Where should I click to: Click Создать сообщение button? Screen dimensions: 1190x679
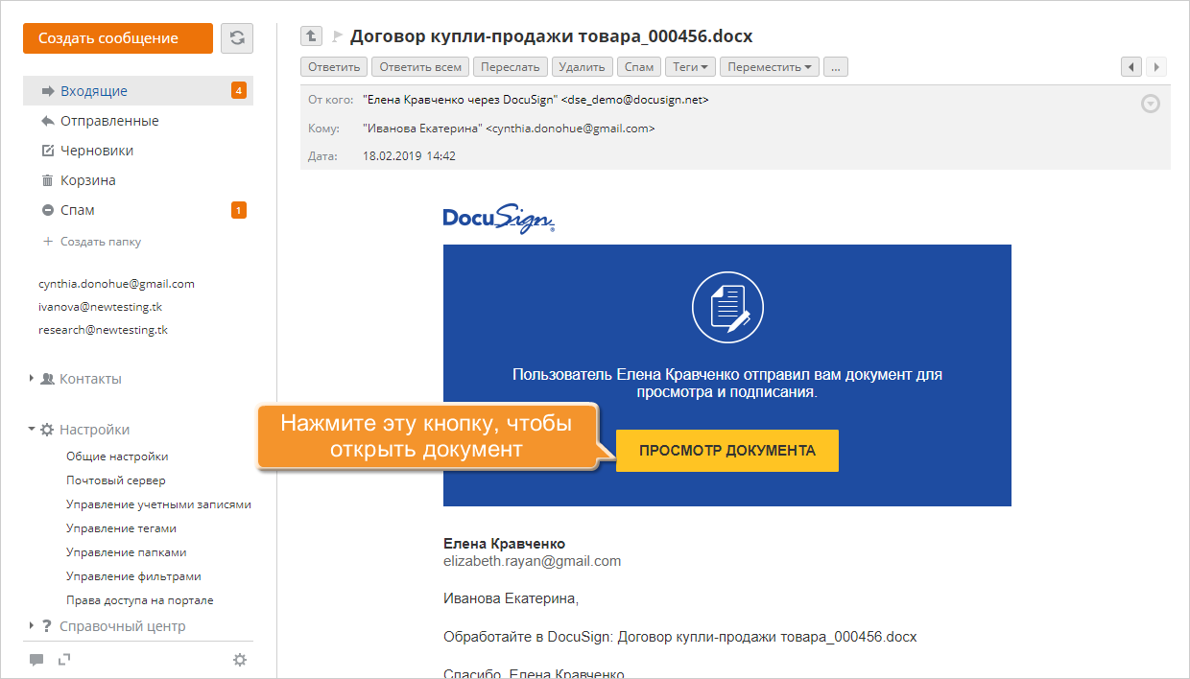pos(118,38)
